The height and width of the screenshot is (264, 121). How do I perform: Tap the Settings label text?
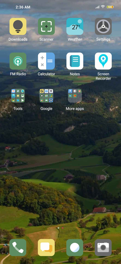103,39
